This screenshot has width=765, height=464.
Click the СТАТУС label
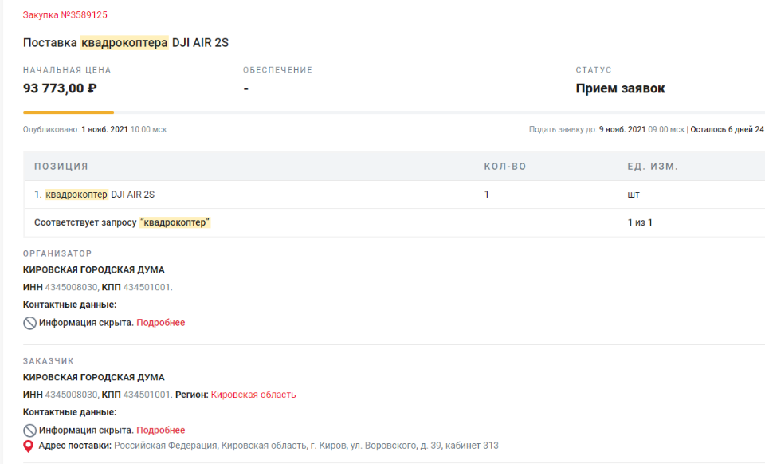(x=593, y=70)
